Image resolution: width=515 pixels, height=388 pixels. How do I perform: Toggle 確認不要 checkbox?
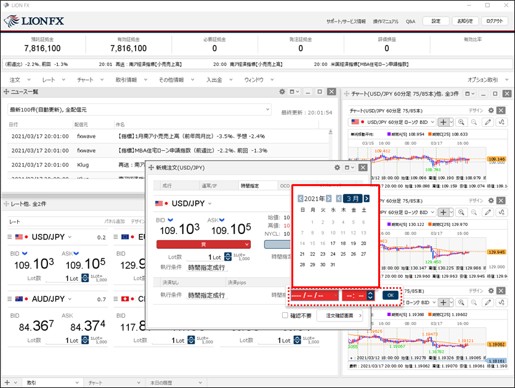click(x=285, y=315)
